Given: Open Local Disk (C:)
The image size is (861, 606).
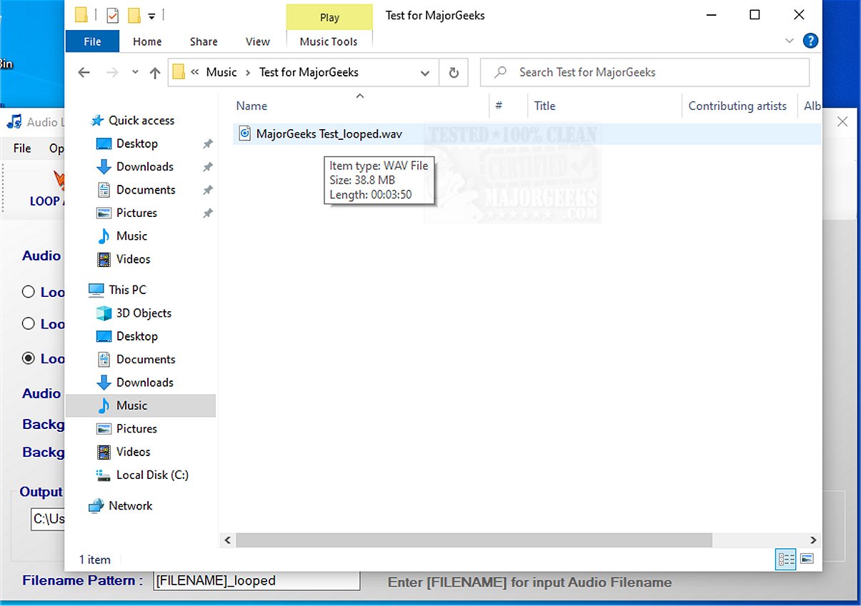Looking at the screenshot, I should pyautogui.click(x=152, y=475).
